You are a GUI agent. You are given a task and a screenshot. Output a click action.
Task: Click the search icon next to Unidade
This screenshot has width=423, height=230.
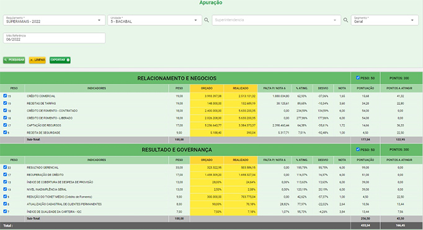click(x=207, y=20)
